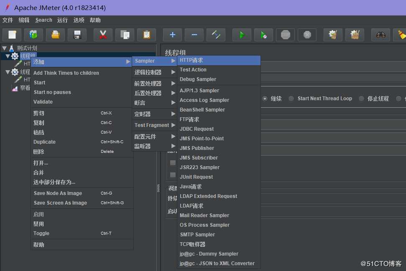Click the Cut scissors icon
Image resolution: width=406 pixels, height=271 pixels.
[103, 35]
